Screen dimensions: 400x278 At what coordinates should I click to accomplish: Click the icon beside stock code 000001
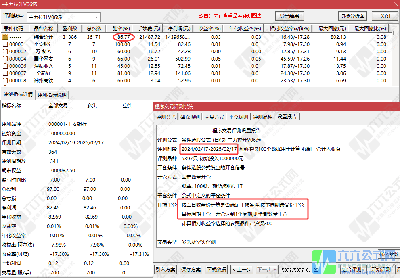(5, 44)
